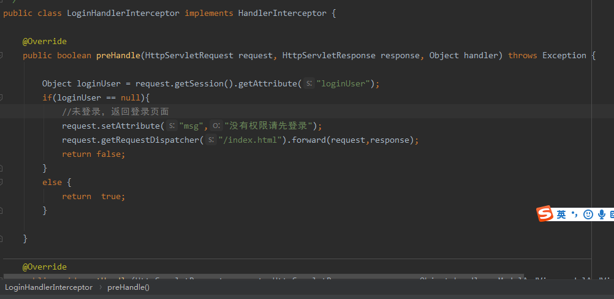Click getSession() in the loginUser assignment
The width and height of the screenshot is (614, 299).
click(204, 84)
